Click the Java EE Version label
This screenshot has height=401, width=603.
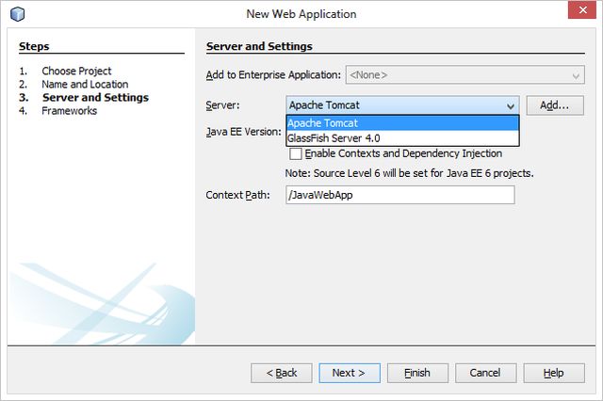coord(243,133)
